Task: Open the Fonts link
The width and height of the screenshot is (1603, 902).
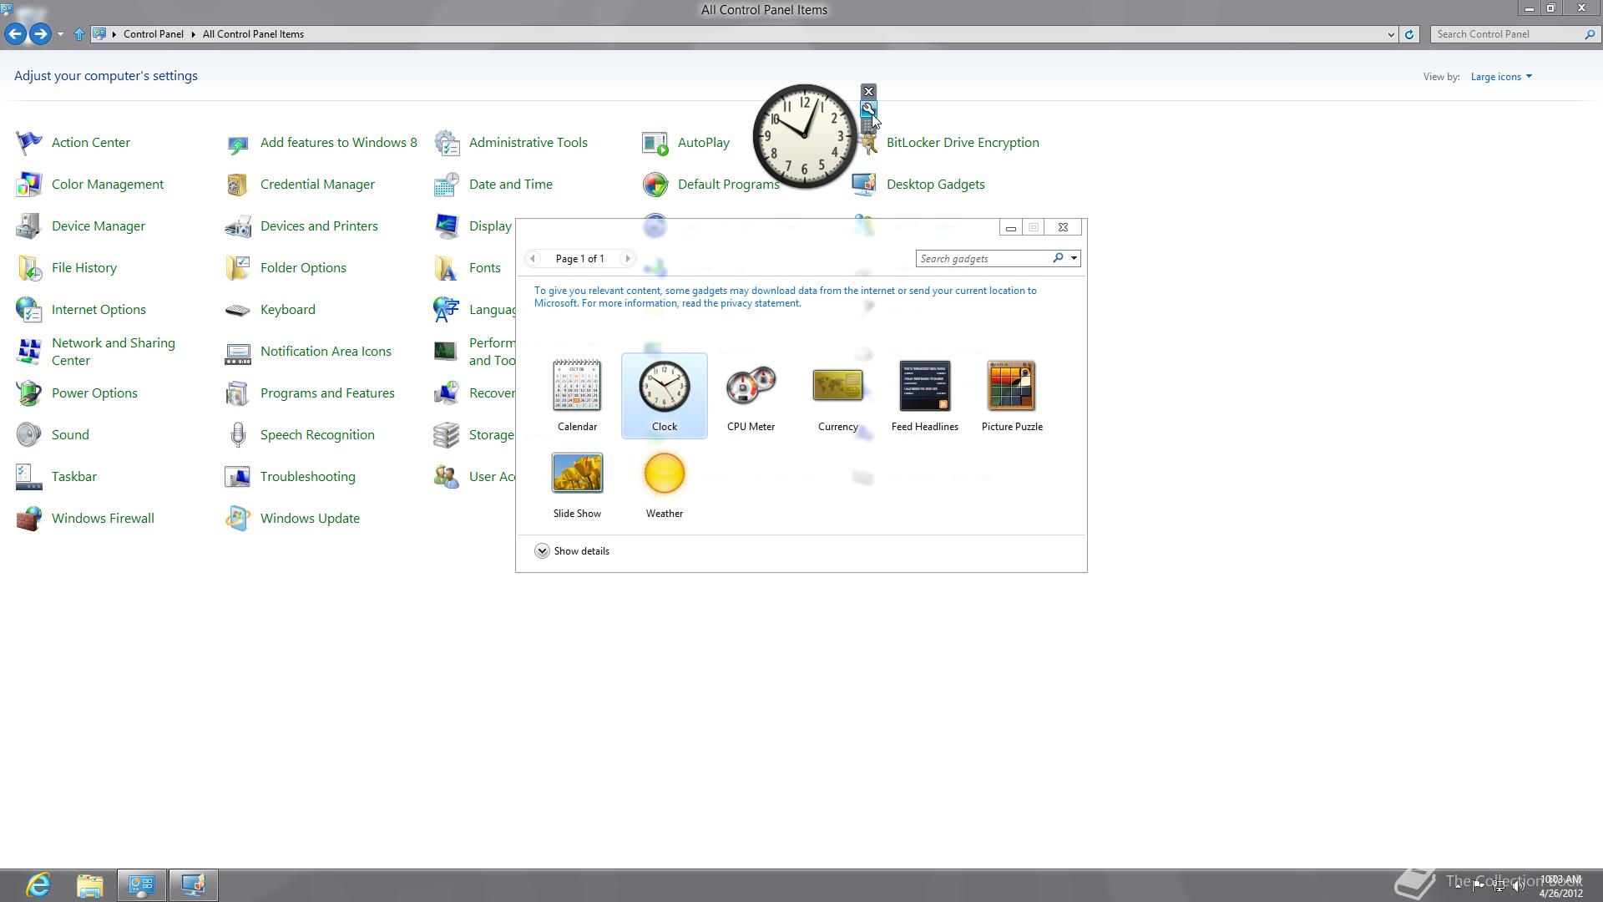Action: [x=484, y=268]
